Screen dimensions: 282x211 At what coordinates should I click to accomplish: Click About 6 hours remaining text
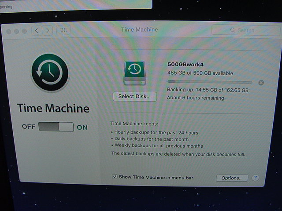pyautogui.click(x=196, y=98)
